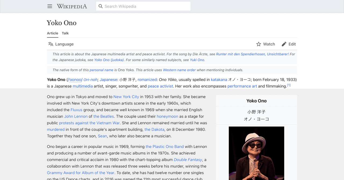This screenshot has height=180, width=344.
Task: Focus the Search Wikipedia field
Action: pos(143,6)
